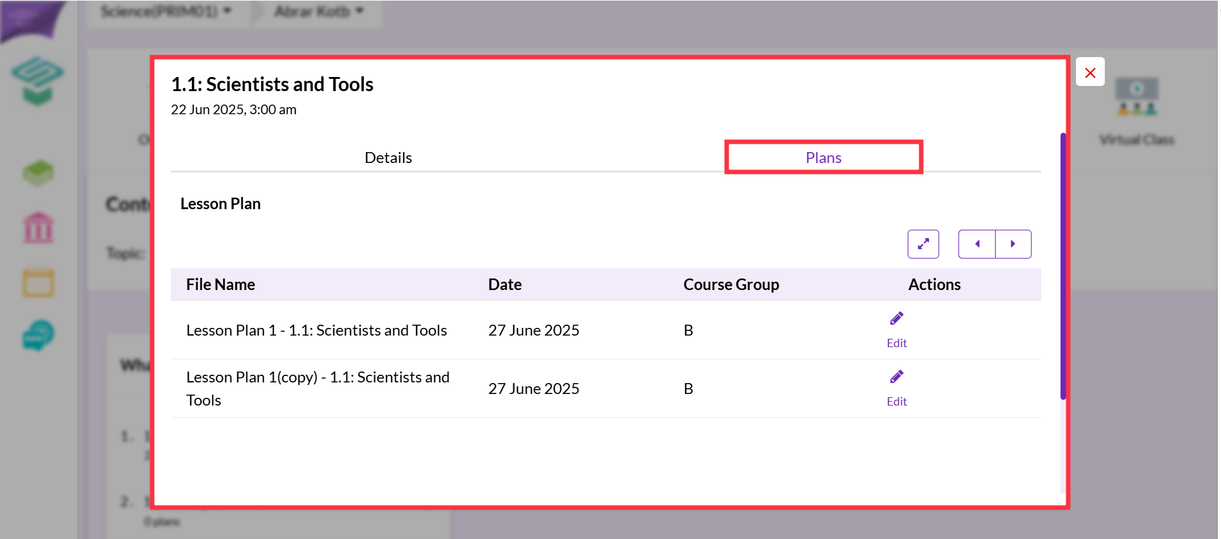Click course group B of Lesson Plan 1(copy) row

688,389
